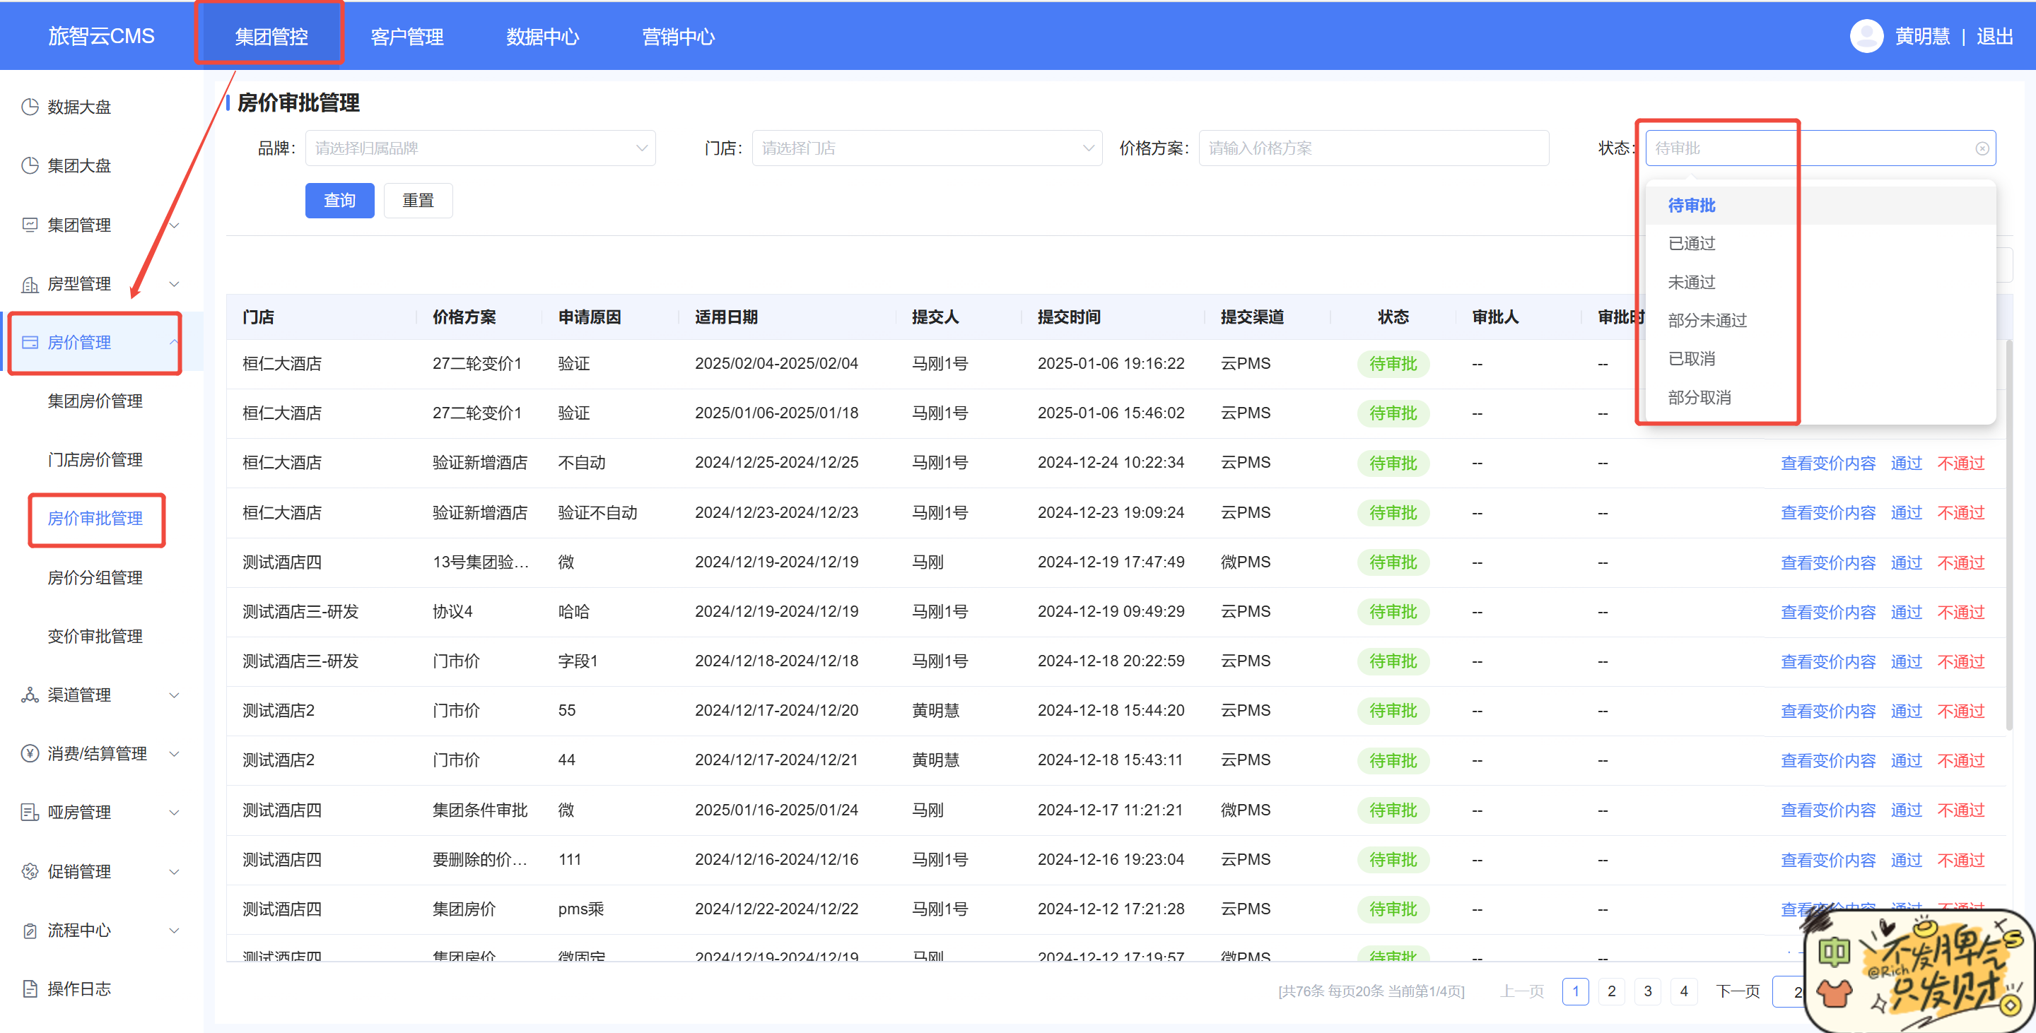Expand the 哑房管理 menu chevron
The height and width of the screenshot is (1033, 2036).
[175, 812]
